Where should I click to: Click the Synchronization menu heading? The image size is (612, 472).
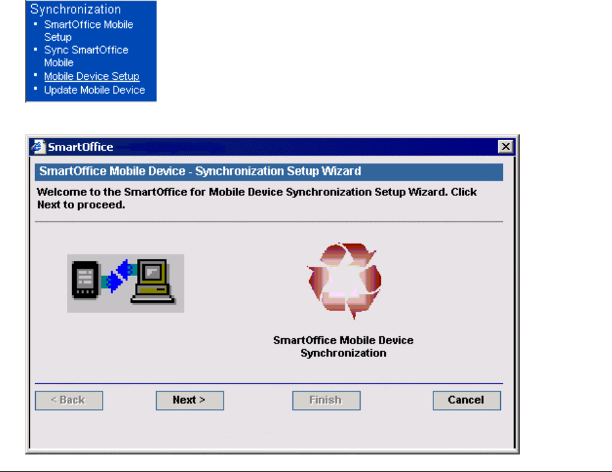(x=75, y=9)
